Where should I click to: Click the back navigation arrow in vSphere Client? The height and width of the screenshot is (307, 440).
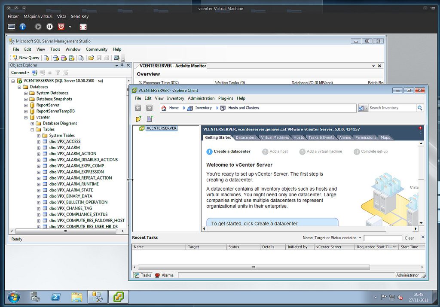click(x=138, y=108)
